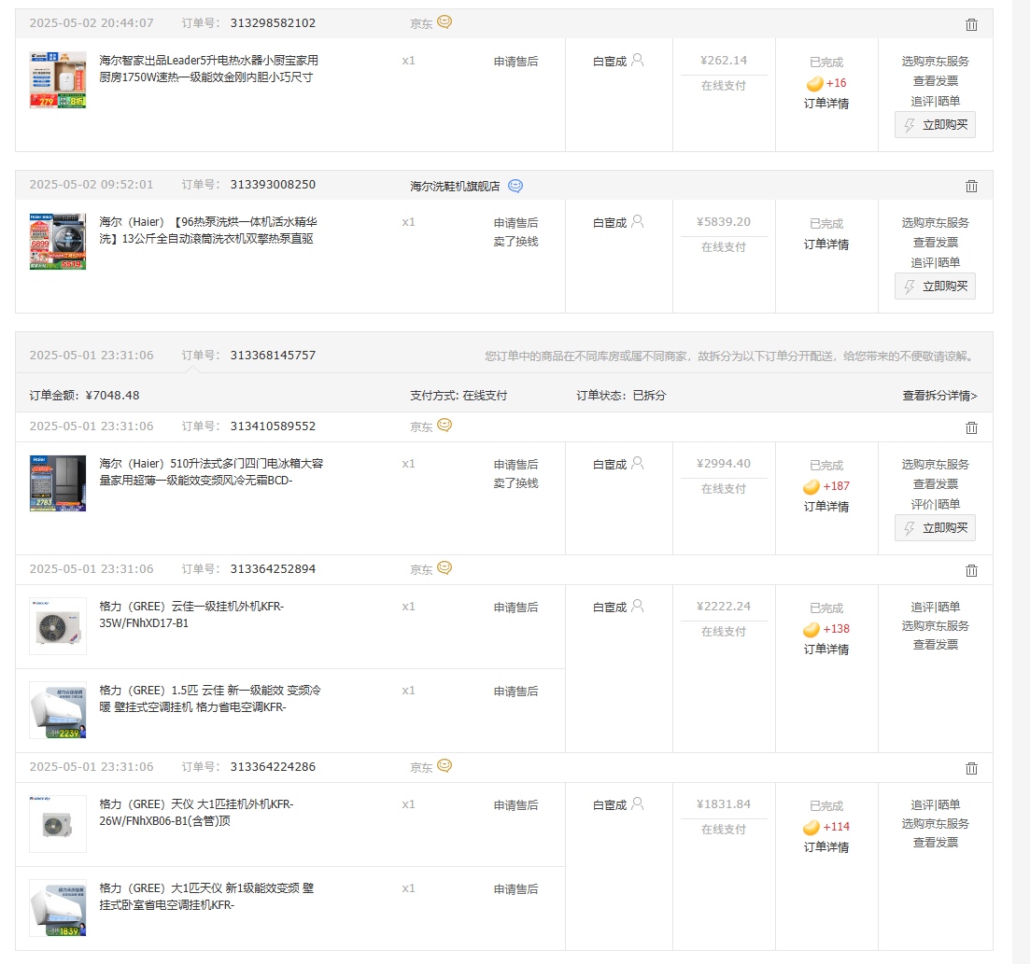This screenshot has width=1030, height=964.
Task: Contact JD support icon on order 313298582102
Action: coord(444,22)
